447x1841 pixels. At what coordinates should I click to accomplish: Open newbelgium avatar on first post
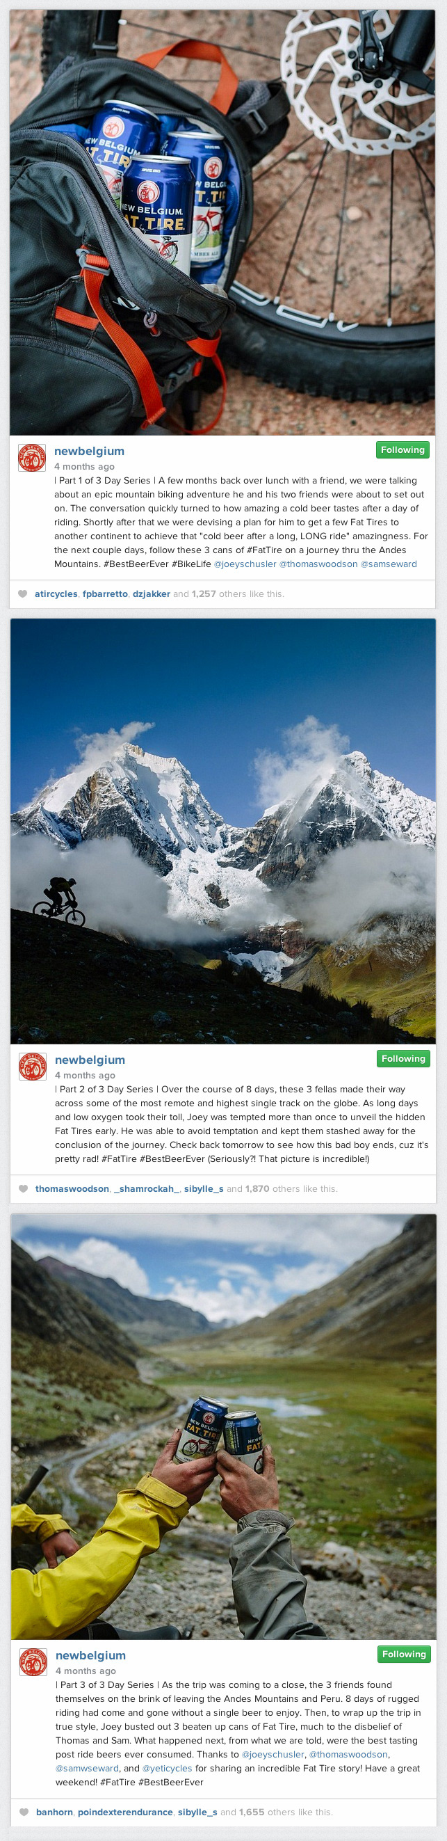31,457
